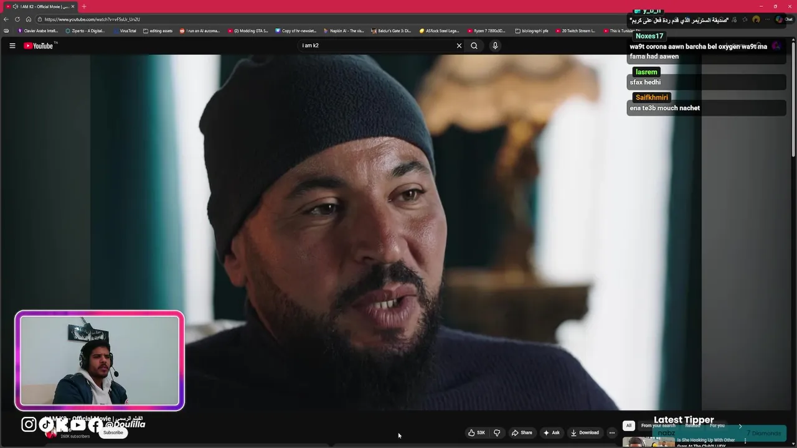
Task: Open 'Baldur's Gate 3: Di...' bookmark
Action: click(391, 30)
